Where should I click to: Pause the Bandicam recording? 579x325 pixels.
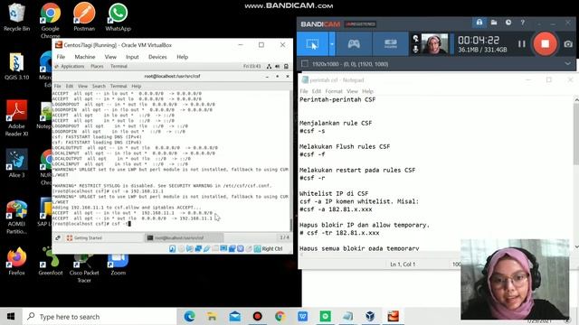pos(521,44)
